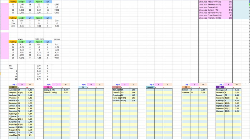The image size is (250, 139).
Task: Select the olive table header cell 17
Action: [x=13, y=87]
